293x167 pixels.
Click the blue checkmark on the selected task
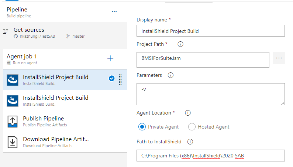(x=112, y=78)
